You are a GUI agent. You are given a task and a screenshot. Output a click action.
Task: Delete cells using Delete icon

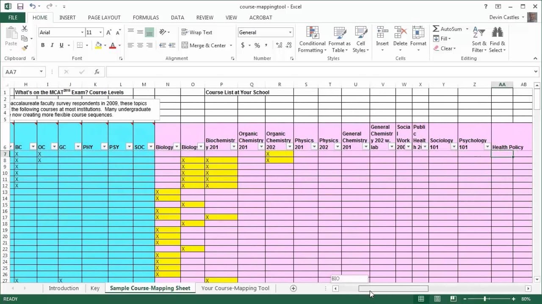(400, 40)
